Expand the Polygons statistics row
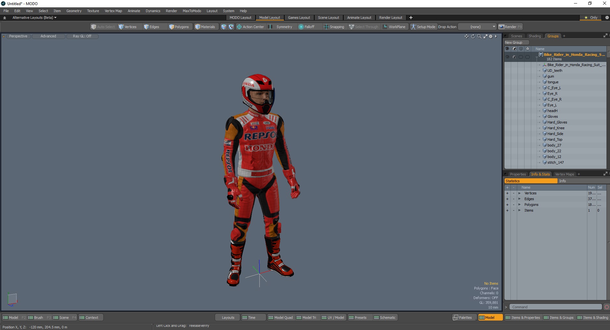The image size is (610, 330). (519, 205)
